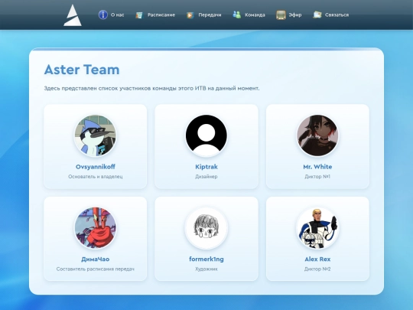Click the Диктор №1 role text
Image resolution: width=413 pixels, height=310 pixels.
(x=317, y=177)
